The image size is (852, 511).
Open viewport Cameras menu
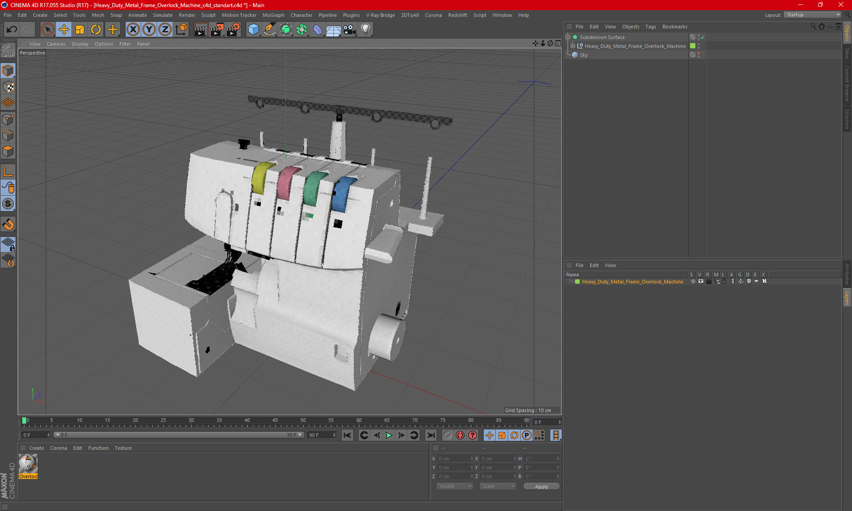click(56, 44)
